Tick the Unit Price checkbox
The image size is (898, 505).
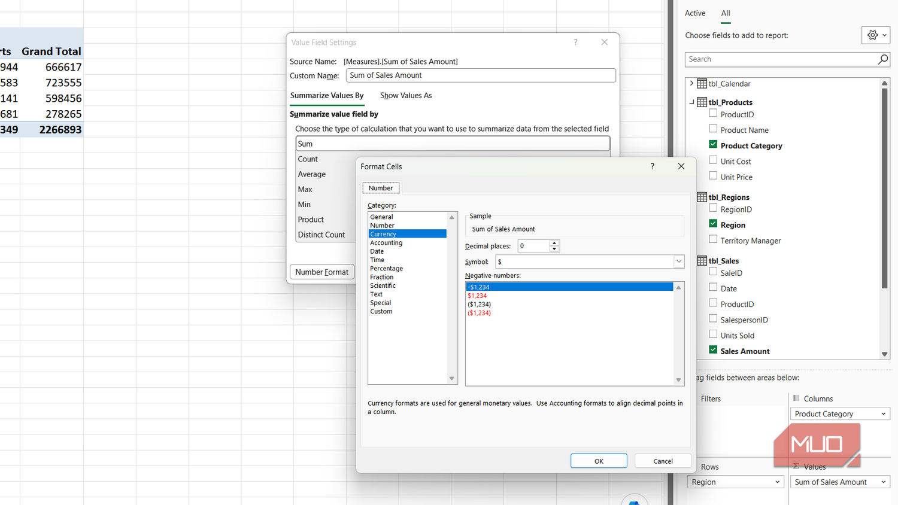[713, 175]
